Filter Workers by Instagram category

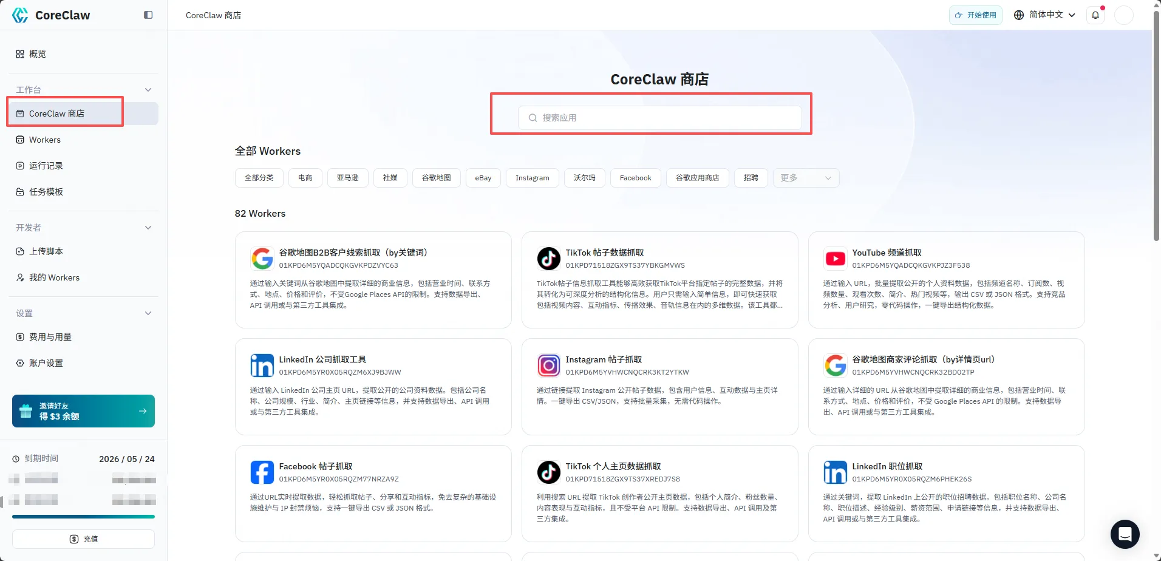pos(532,178)
